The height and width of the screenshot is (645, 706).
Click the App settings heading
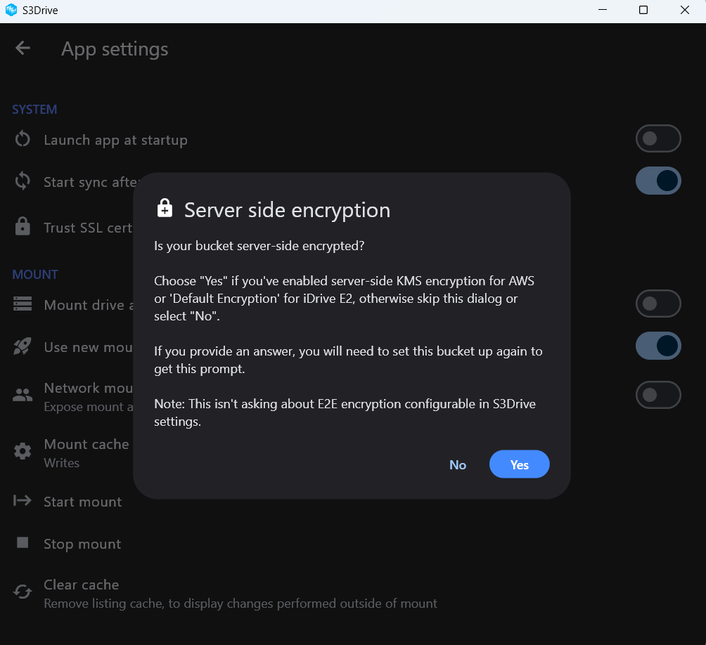coord(115,49)
